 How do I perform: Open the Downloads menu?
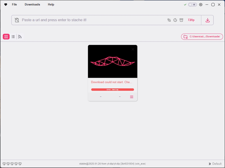32,5
